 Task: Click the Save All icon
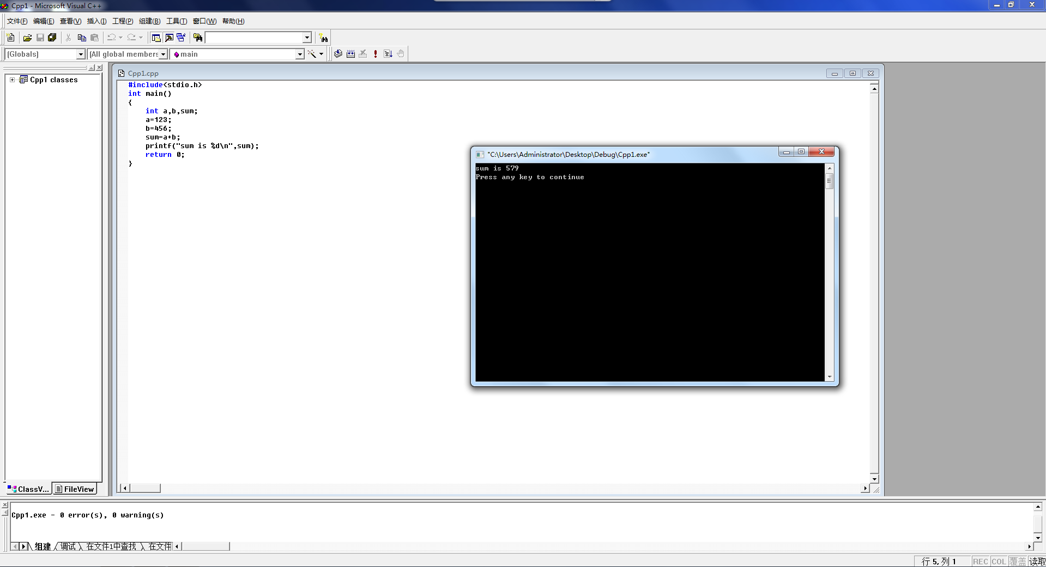point(52,38)
